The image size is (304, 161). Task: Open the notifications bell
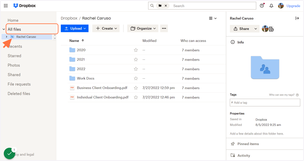pos(271,6)
